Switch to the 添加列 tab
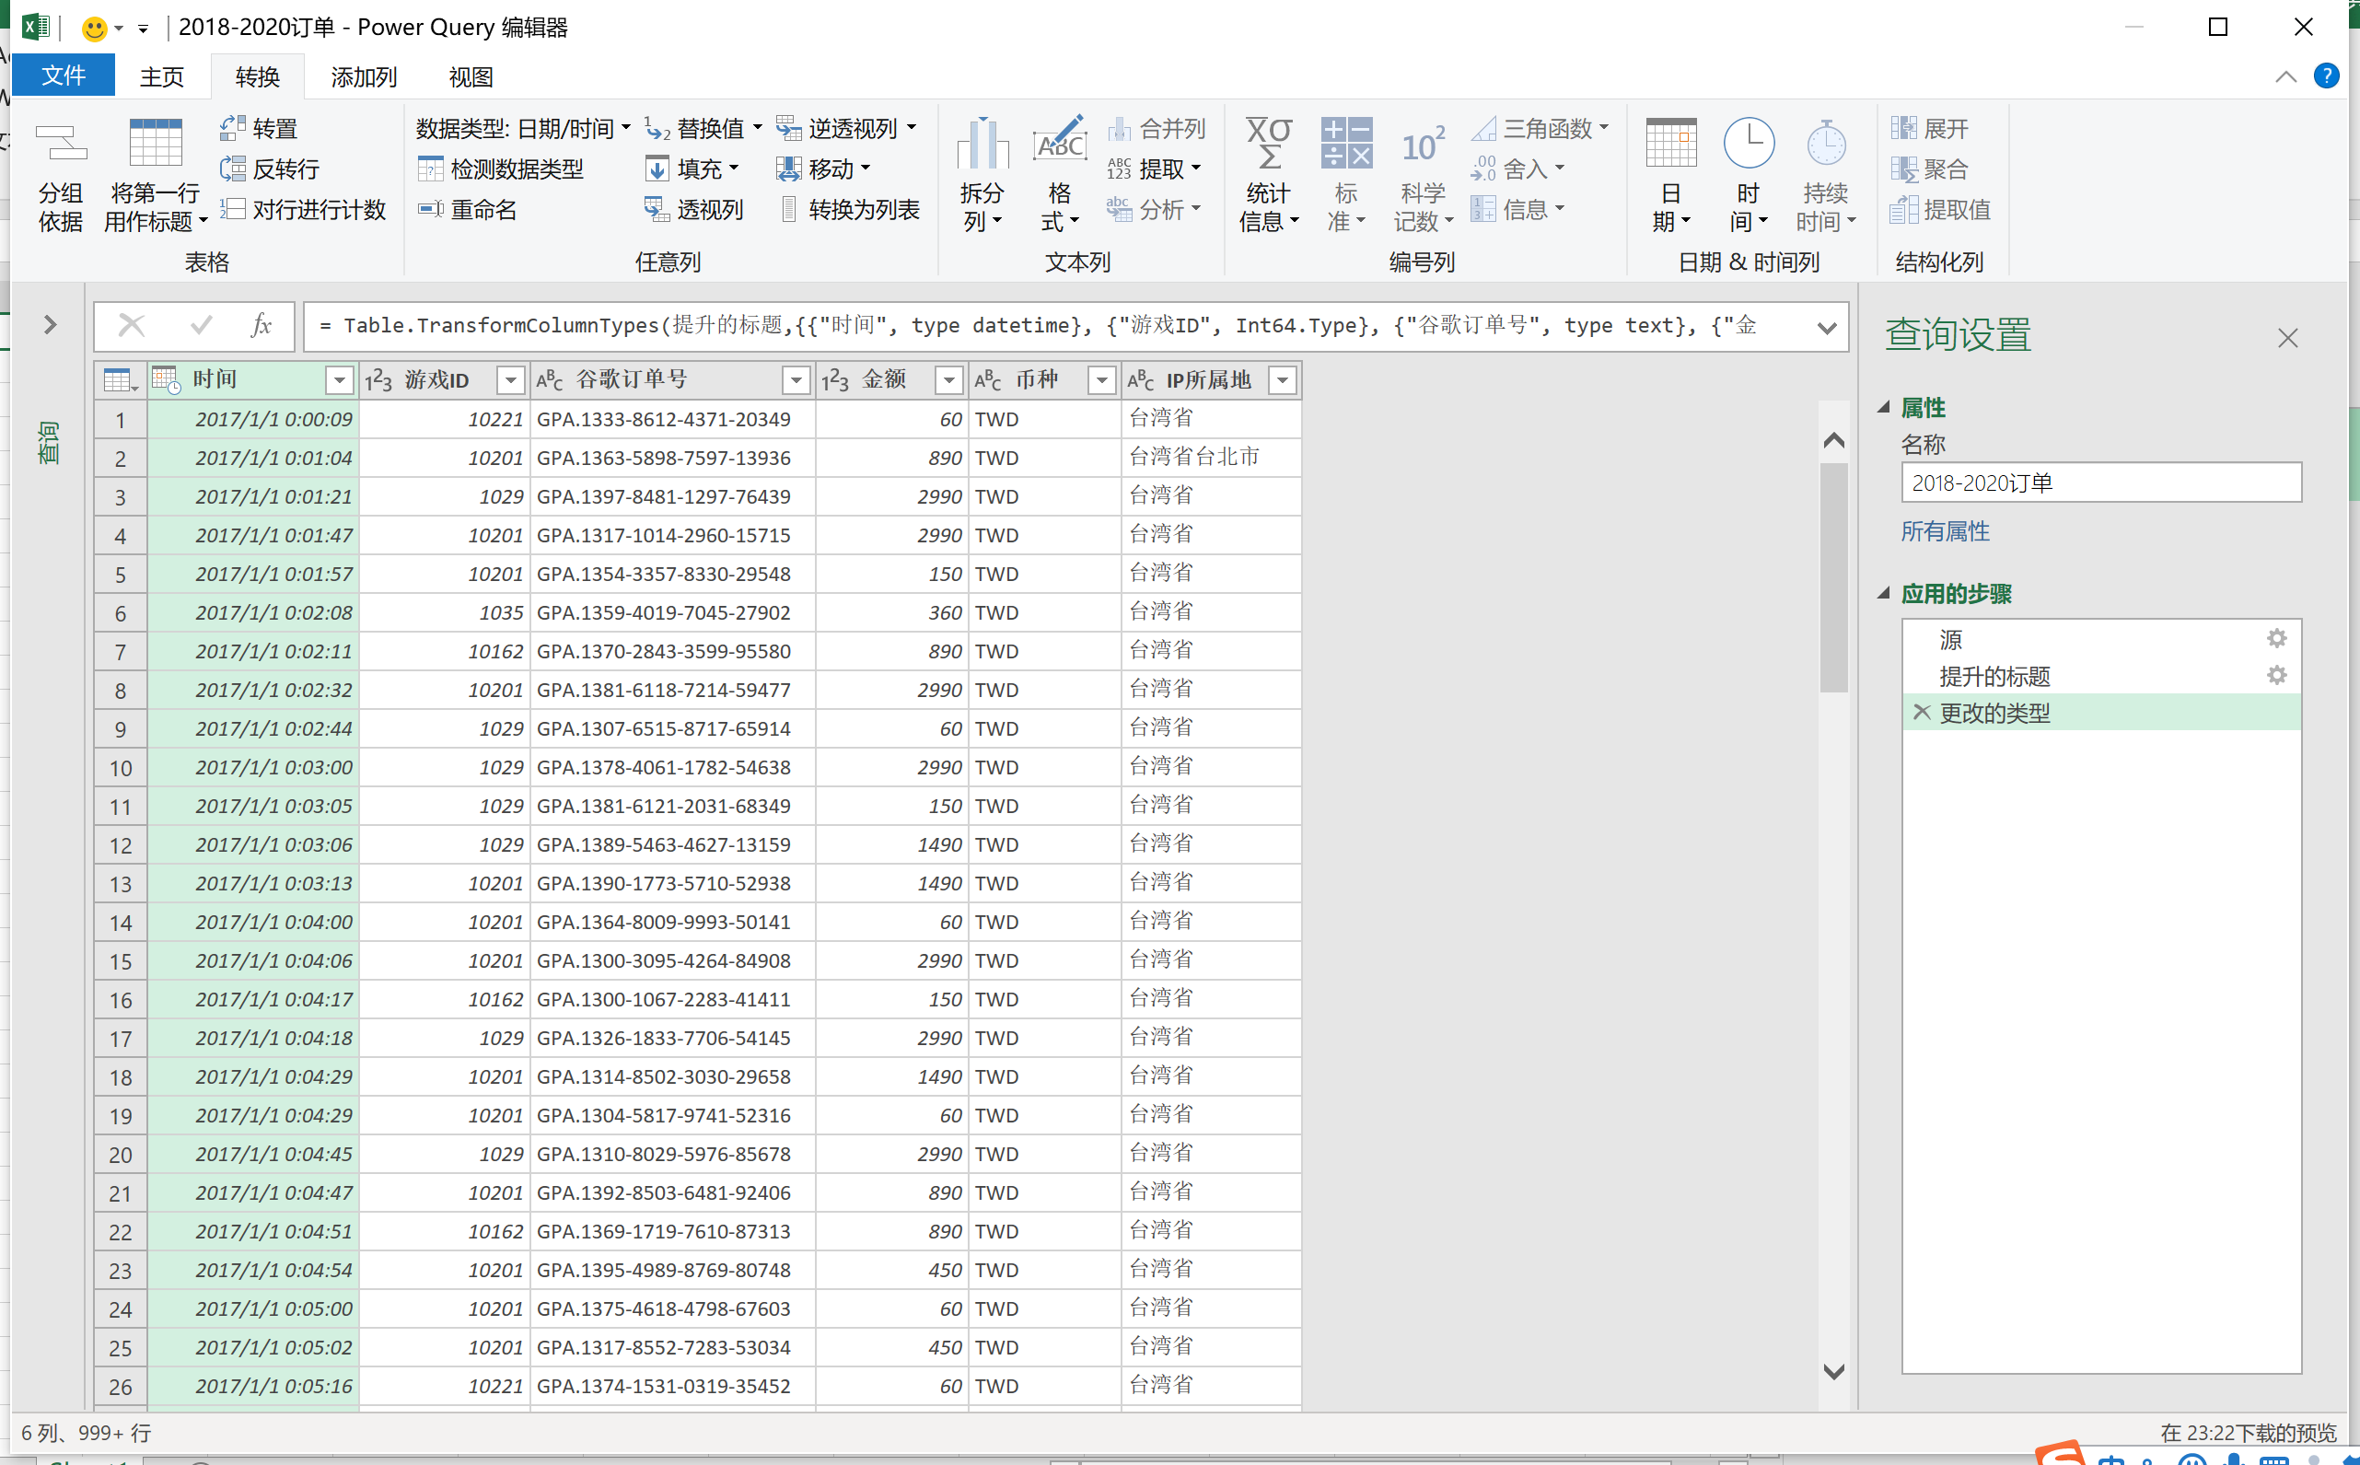Screen dimensions: 2360x1465 tap(364, 76)
